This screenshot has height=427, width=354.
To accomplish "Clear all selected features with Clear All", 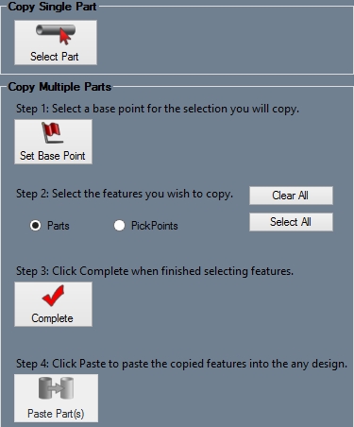I will (291, 196).
